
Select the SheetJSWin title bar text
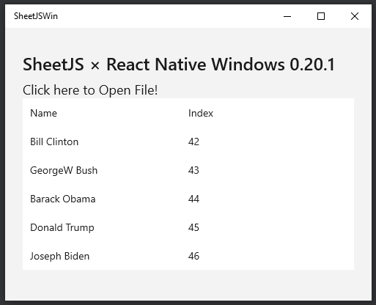coord(36,16)
